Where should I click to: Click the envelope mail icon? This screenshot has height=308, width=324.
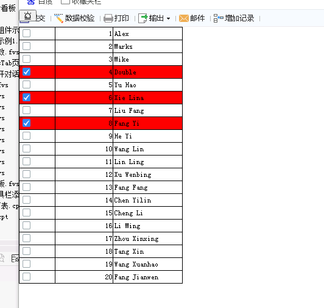coord(184,18)
